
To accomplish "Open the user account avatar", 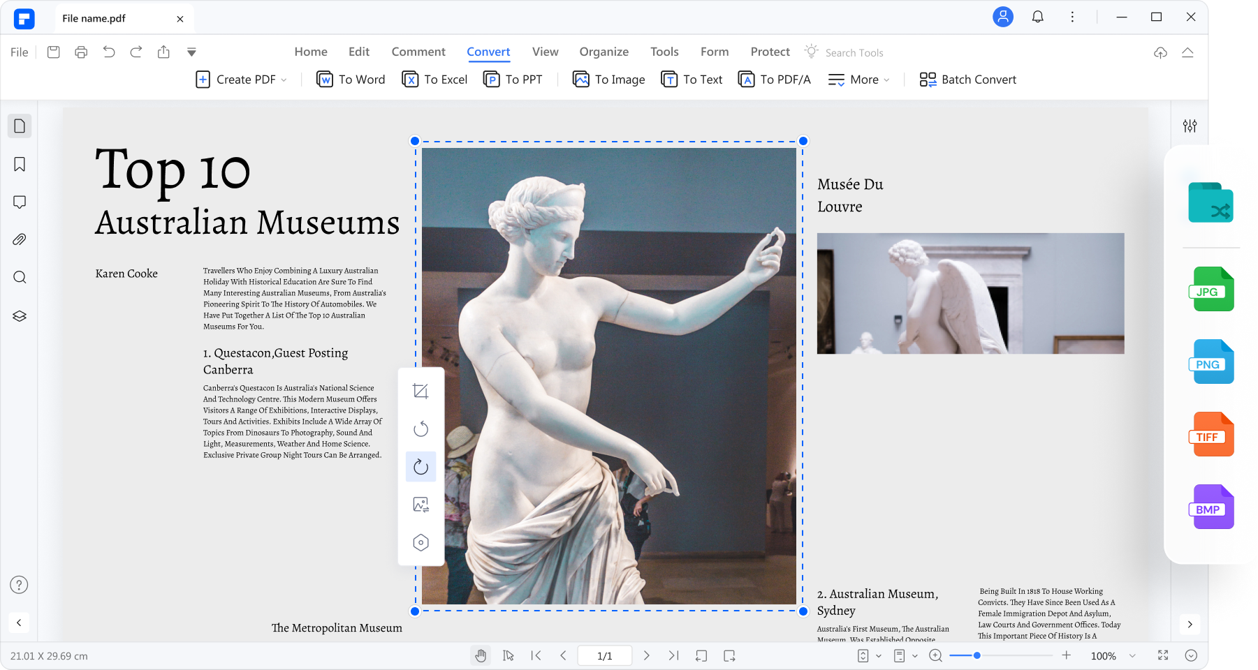I will (1003, 17).
